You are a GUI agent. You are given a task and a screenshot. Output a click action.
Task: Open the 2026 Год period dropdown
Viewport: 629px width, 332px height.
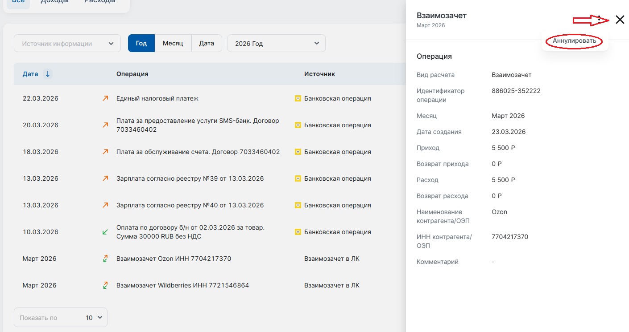pyautogui.click(x=277, y=43)
